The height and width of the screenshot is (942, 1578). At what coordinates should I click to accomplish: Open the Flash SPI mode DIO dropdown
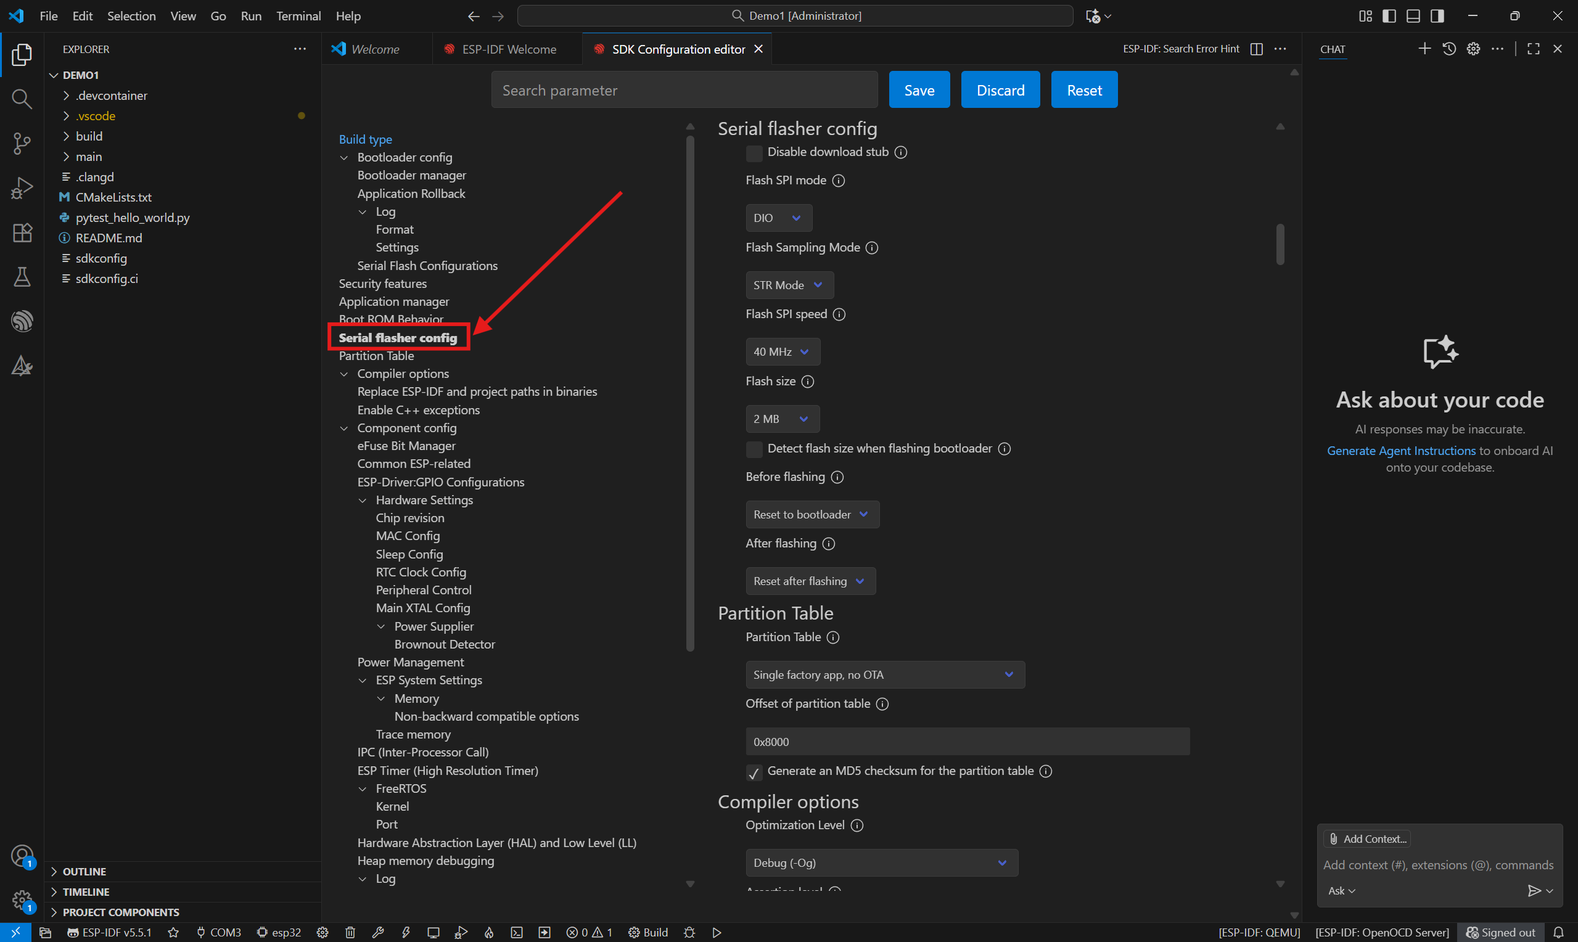tap(778, 218)
